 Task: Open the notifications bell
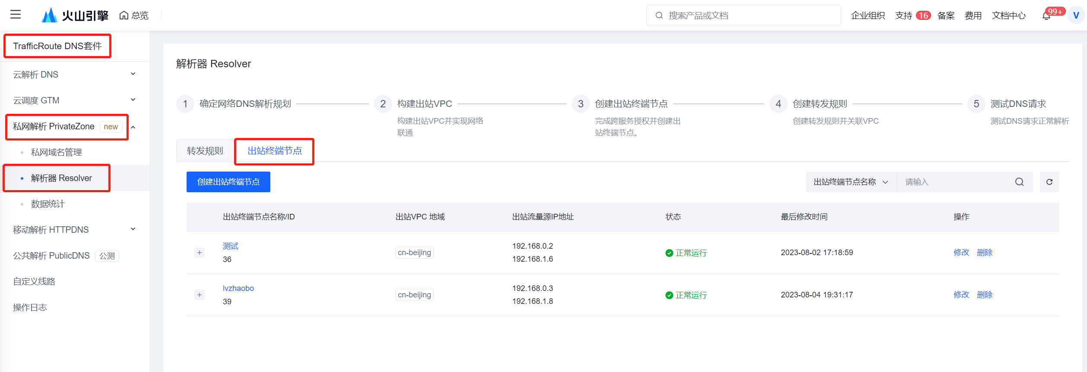coord(1046,16)
